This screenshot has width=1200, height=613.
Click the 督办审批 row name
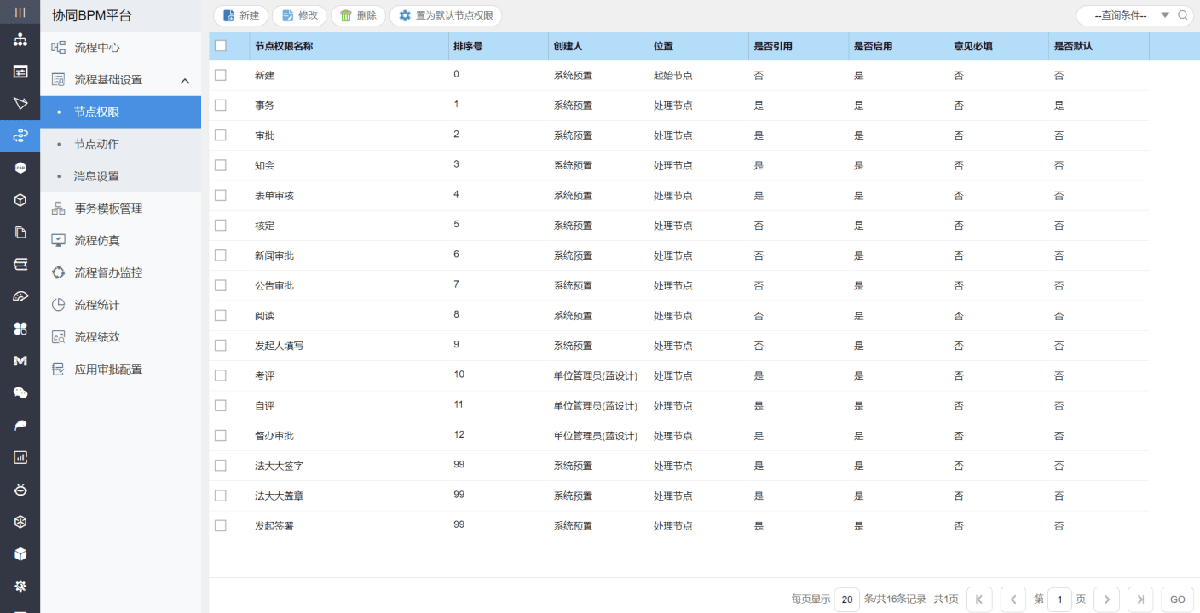pos(274,436)
